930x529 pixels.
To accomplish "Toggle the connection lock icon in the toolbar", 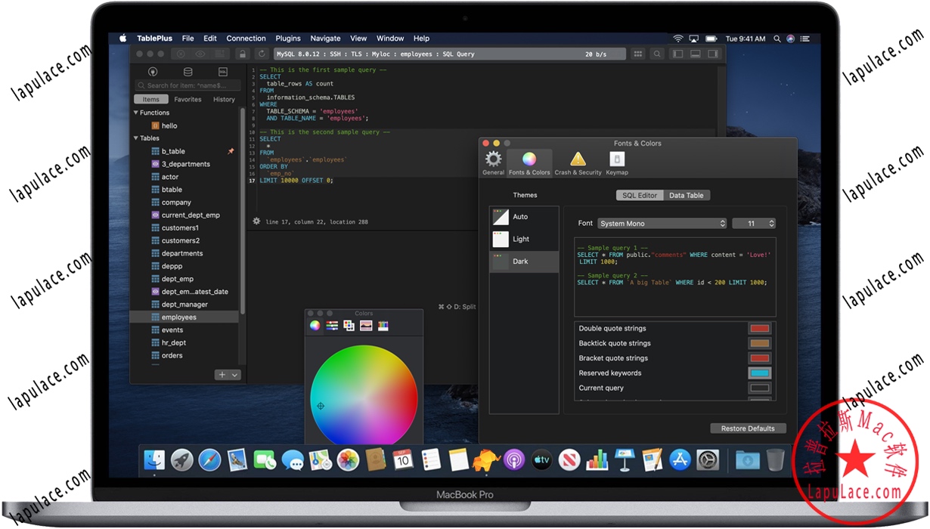I will coord(242,54).
